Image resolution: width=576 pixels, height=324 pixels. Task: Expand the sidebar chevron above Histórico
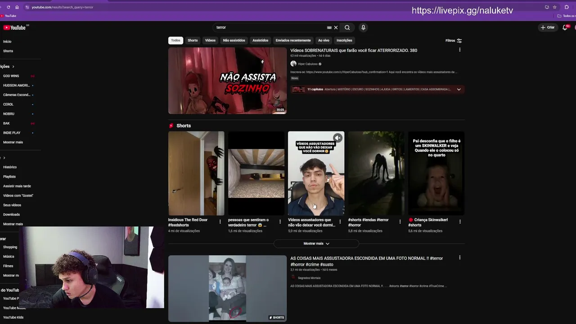click(x=4, y=157)
